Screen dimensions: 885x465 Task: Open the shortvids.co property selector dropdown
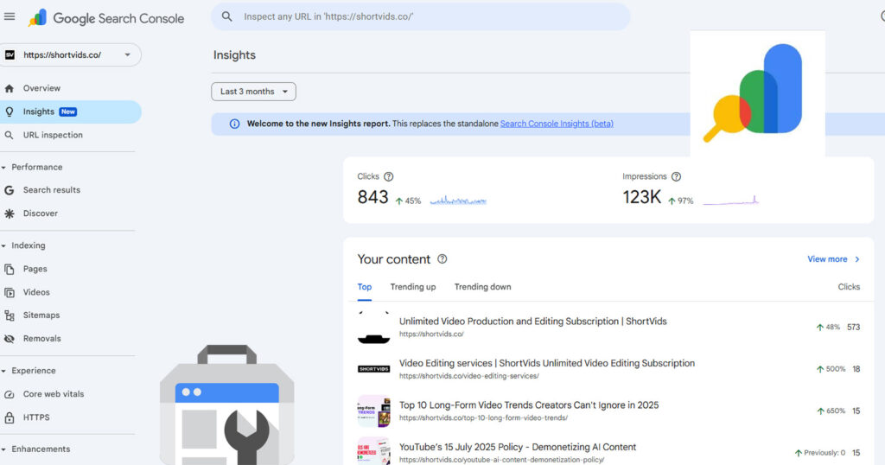tap(70, 54)
